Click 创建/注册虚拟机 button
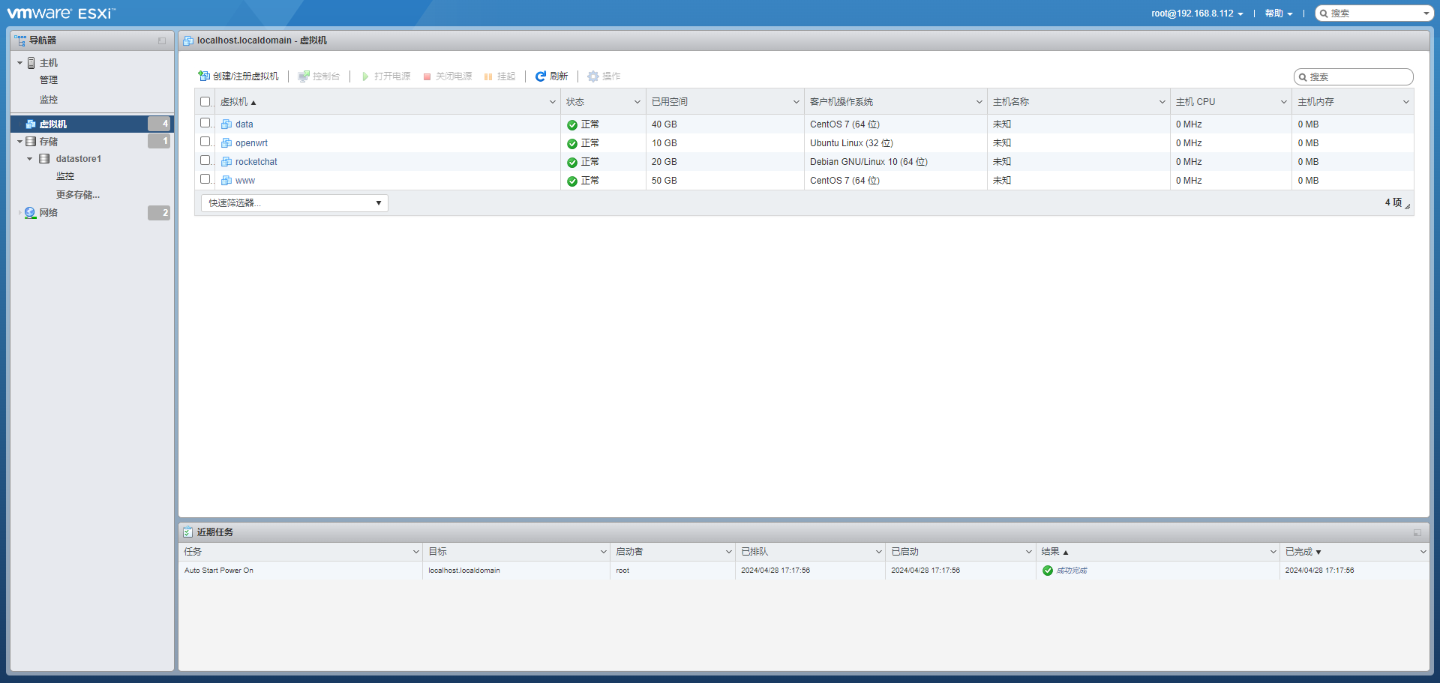Screen dimensions: 1440x683 pyautogui.click(x=238, y=76)
